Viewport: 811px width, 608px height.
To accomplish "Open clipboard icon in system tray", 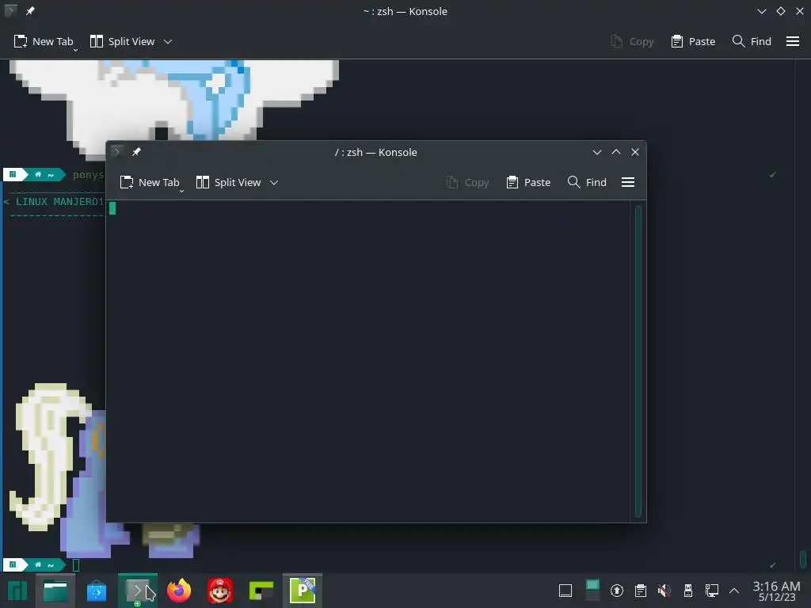I will click(640, 591).
